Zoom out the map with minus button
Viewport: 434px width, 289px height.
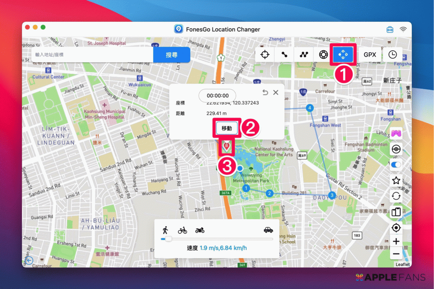tap(396, 254)
